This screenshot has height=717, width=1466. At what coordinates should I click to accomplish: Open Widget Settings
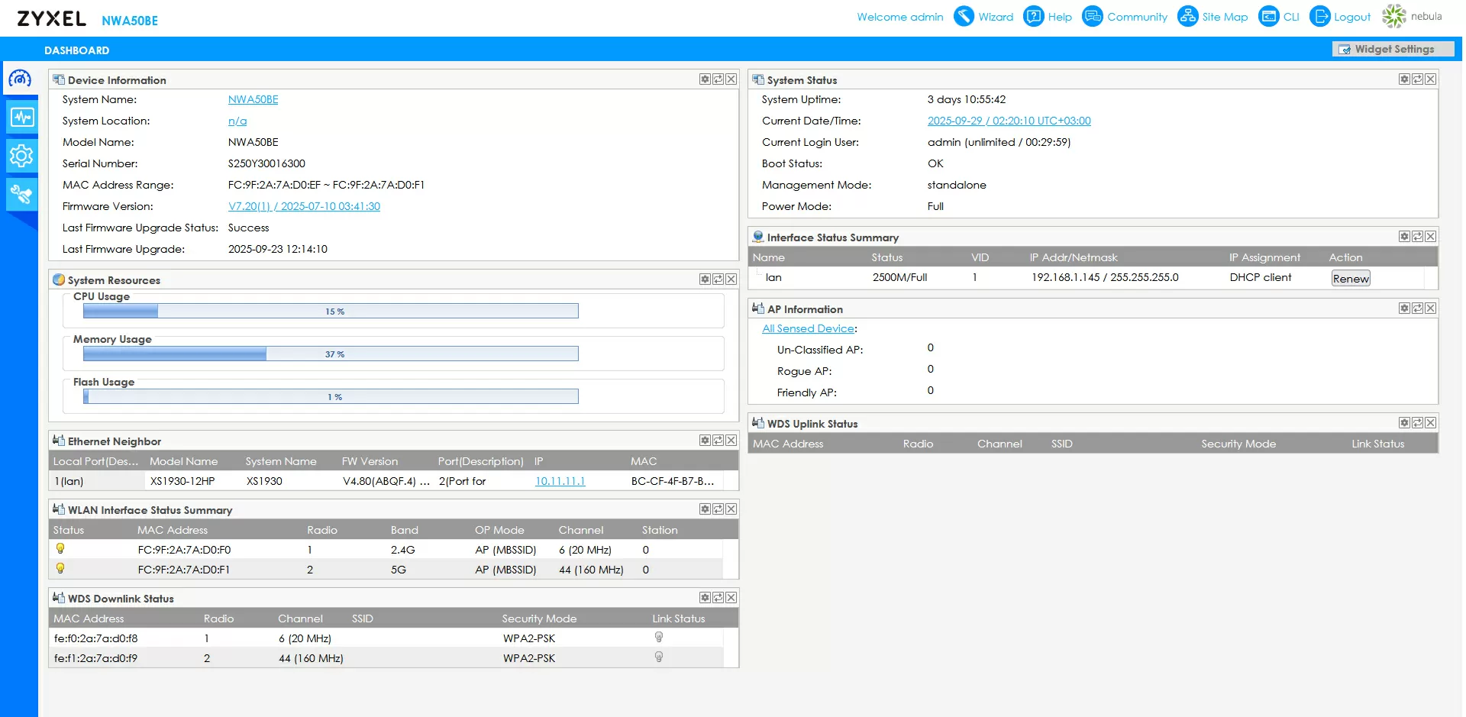1392,49
